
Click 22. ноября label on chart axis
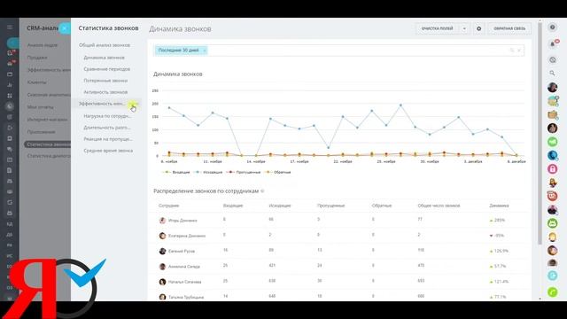click(x=343, y=161)
